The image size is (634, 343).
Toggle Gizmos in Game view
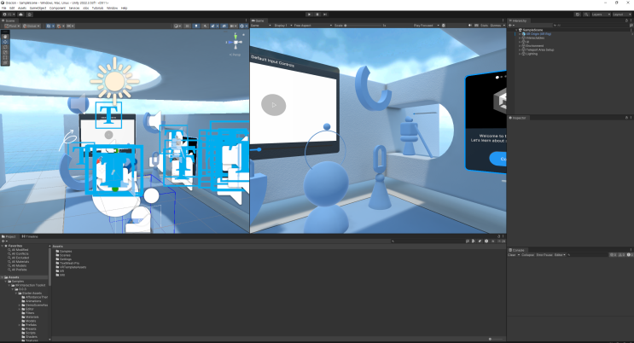[x=495, y=25]
